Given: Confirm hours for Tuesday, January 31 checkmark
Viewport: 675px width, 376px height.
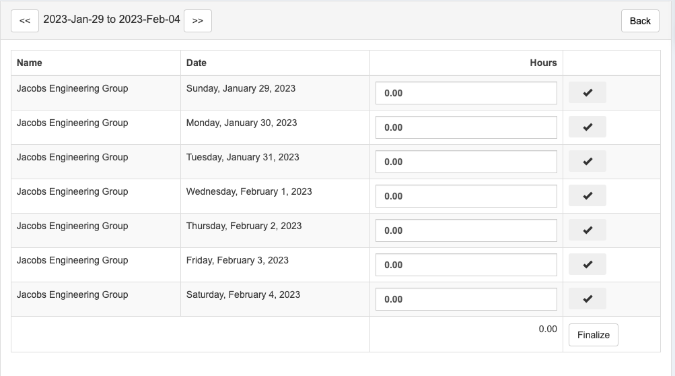Looking at the screenshot, I should (x=588, y=161).
